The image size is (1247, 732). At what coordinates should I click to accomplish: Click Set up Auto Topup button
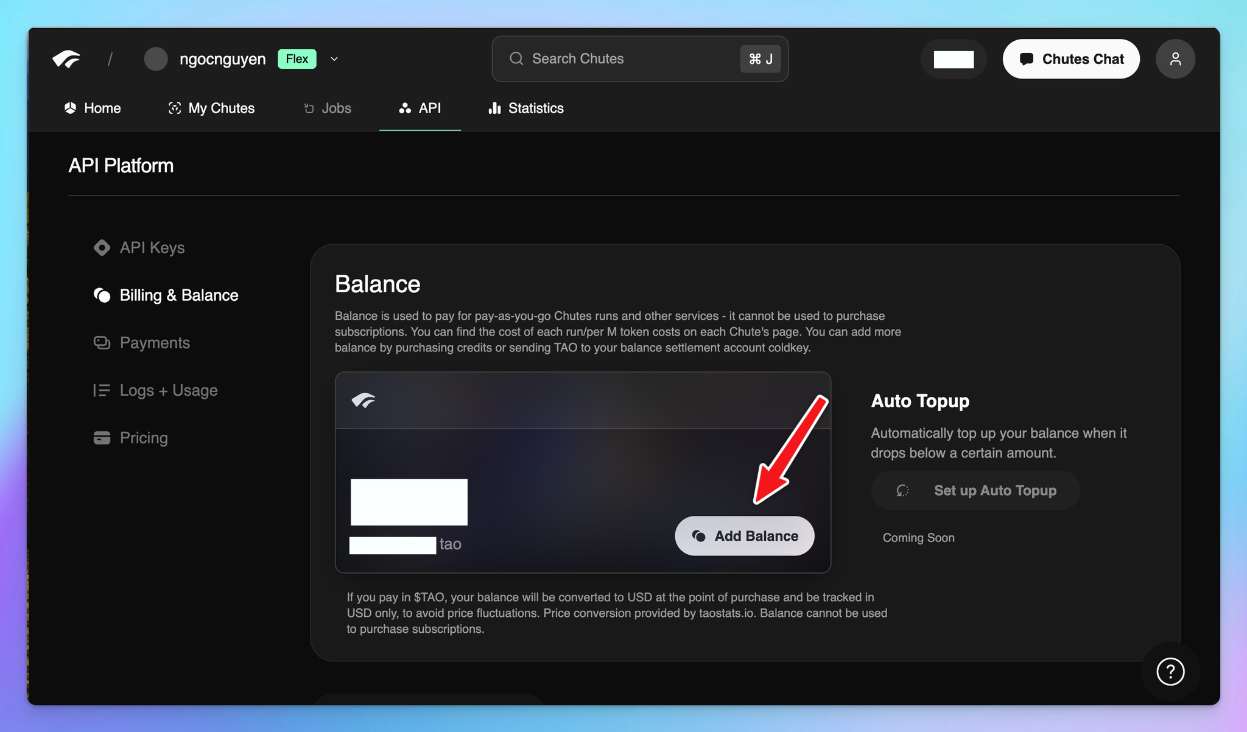coord(975,490)
